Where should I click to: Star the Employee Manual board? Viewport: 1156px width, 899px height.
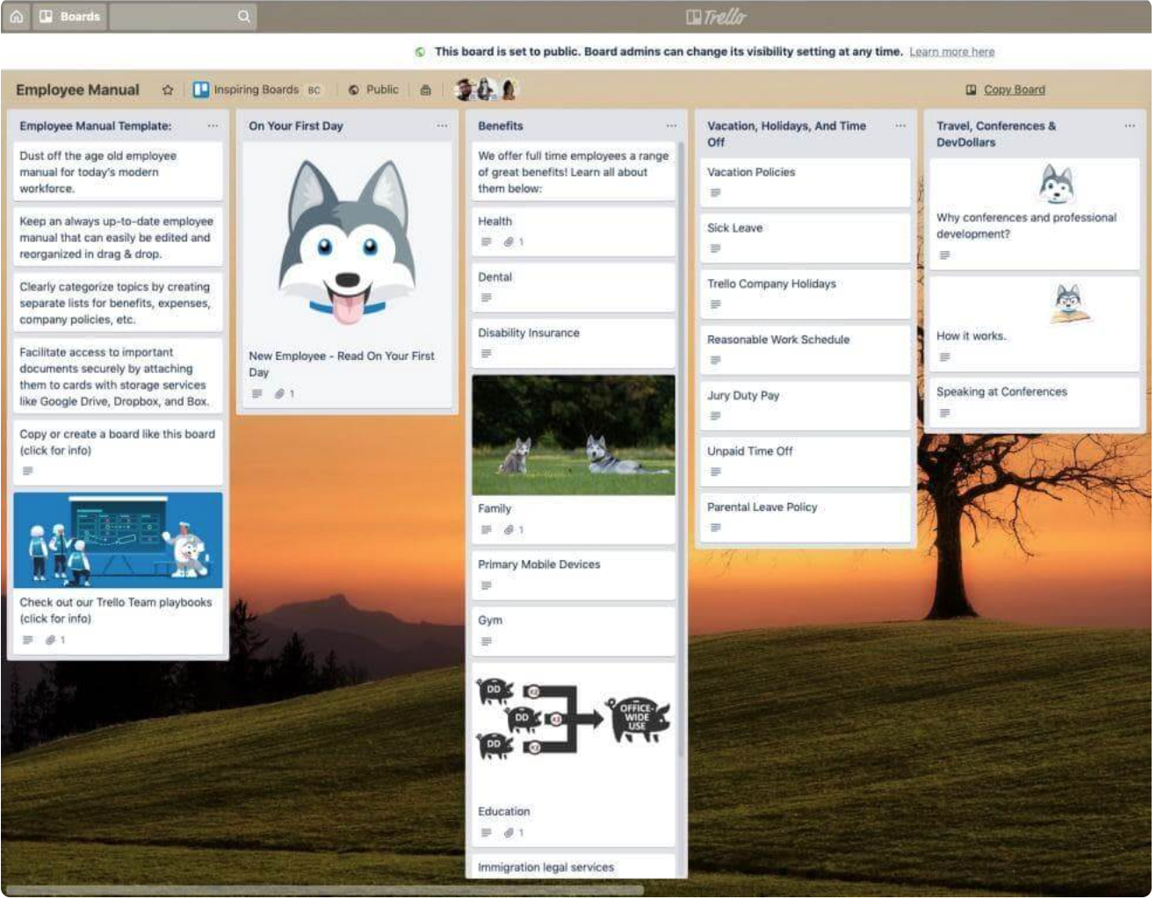[x=168, y=90]
